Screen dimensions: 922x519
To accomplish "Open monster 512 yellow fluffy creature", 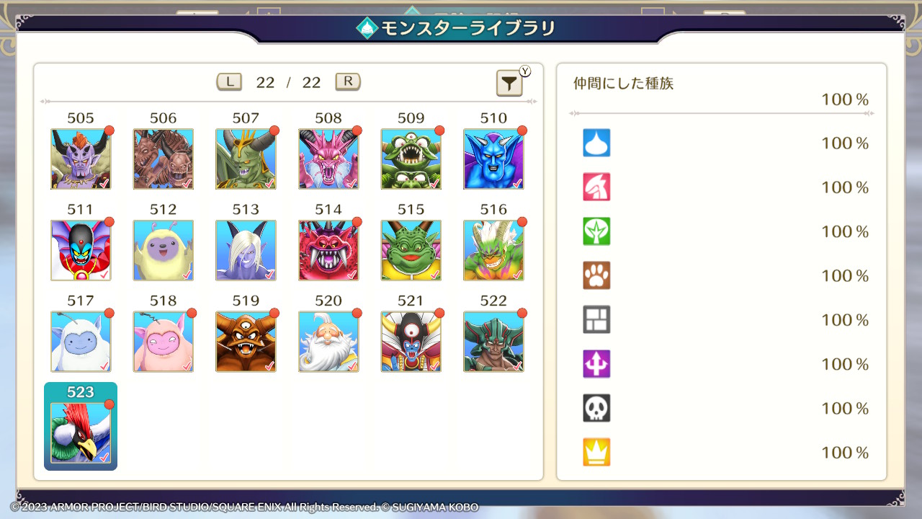I will [x=164, y=250].
